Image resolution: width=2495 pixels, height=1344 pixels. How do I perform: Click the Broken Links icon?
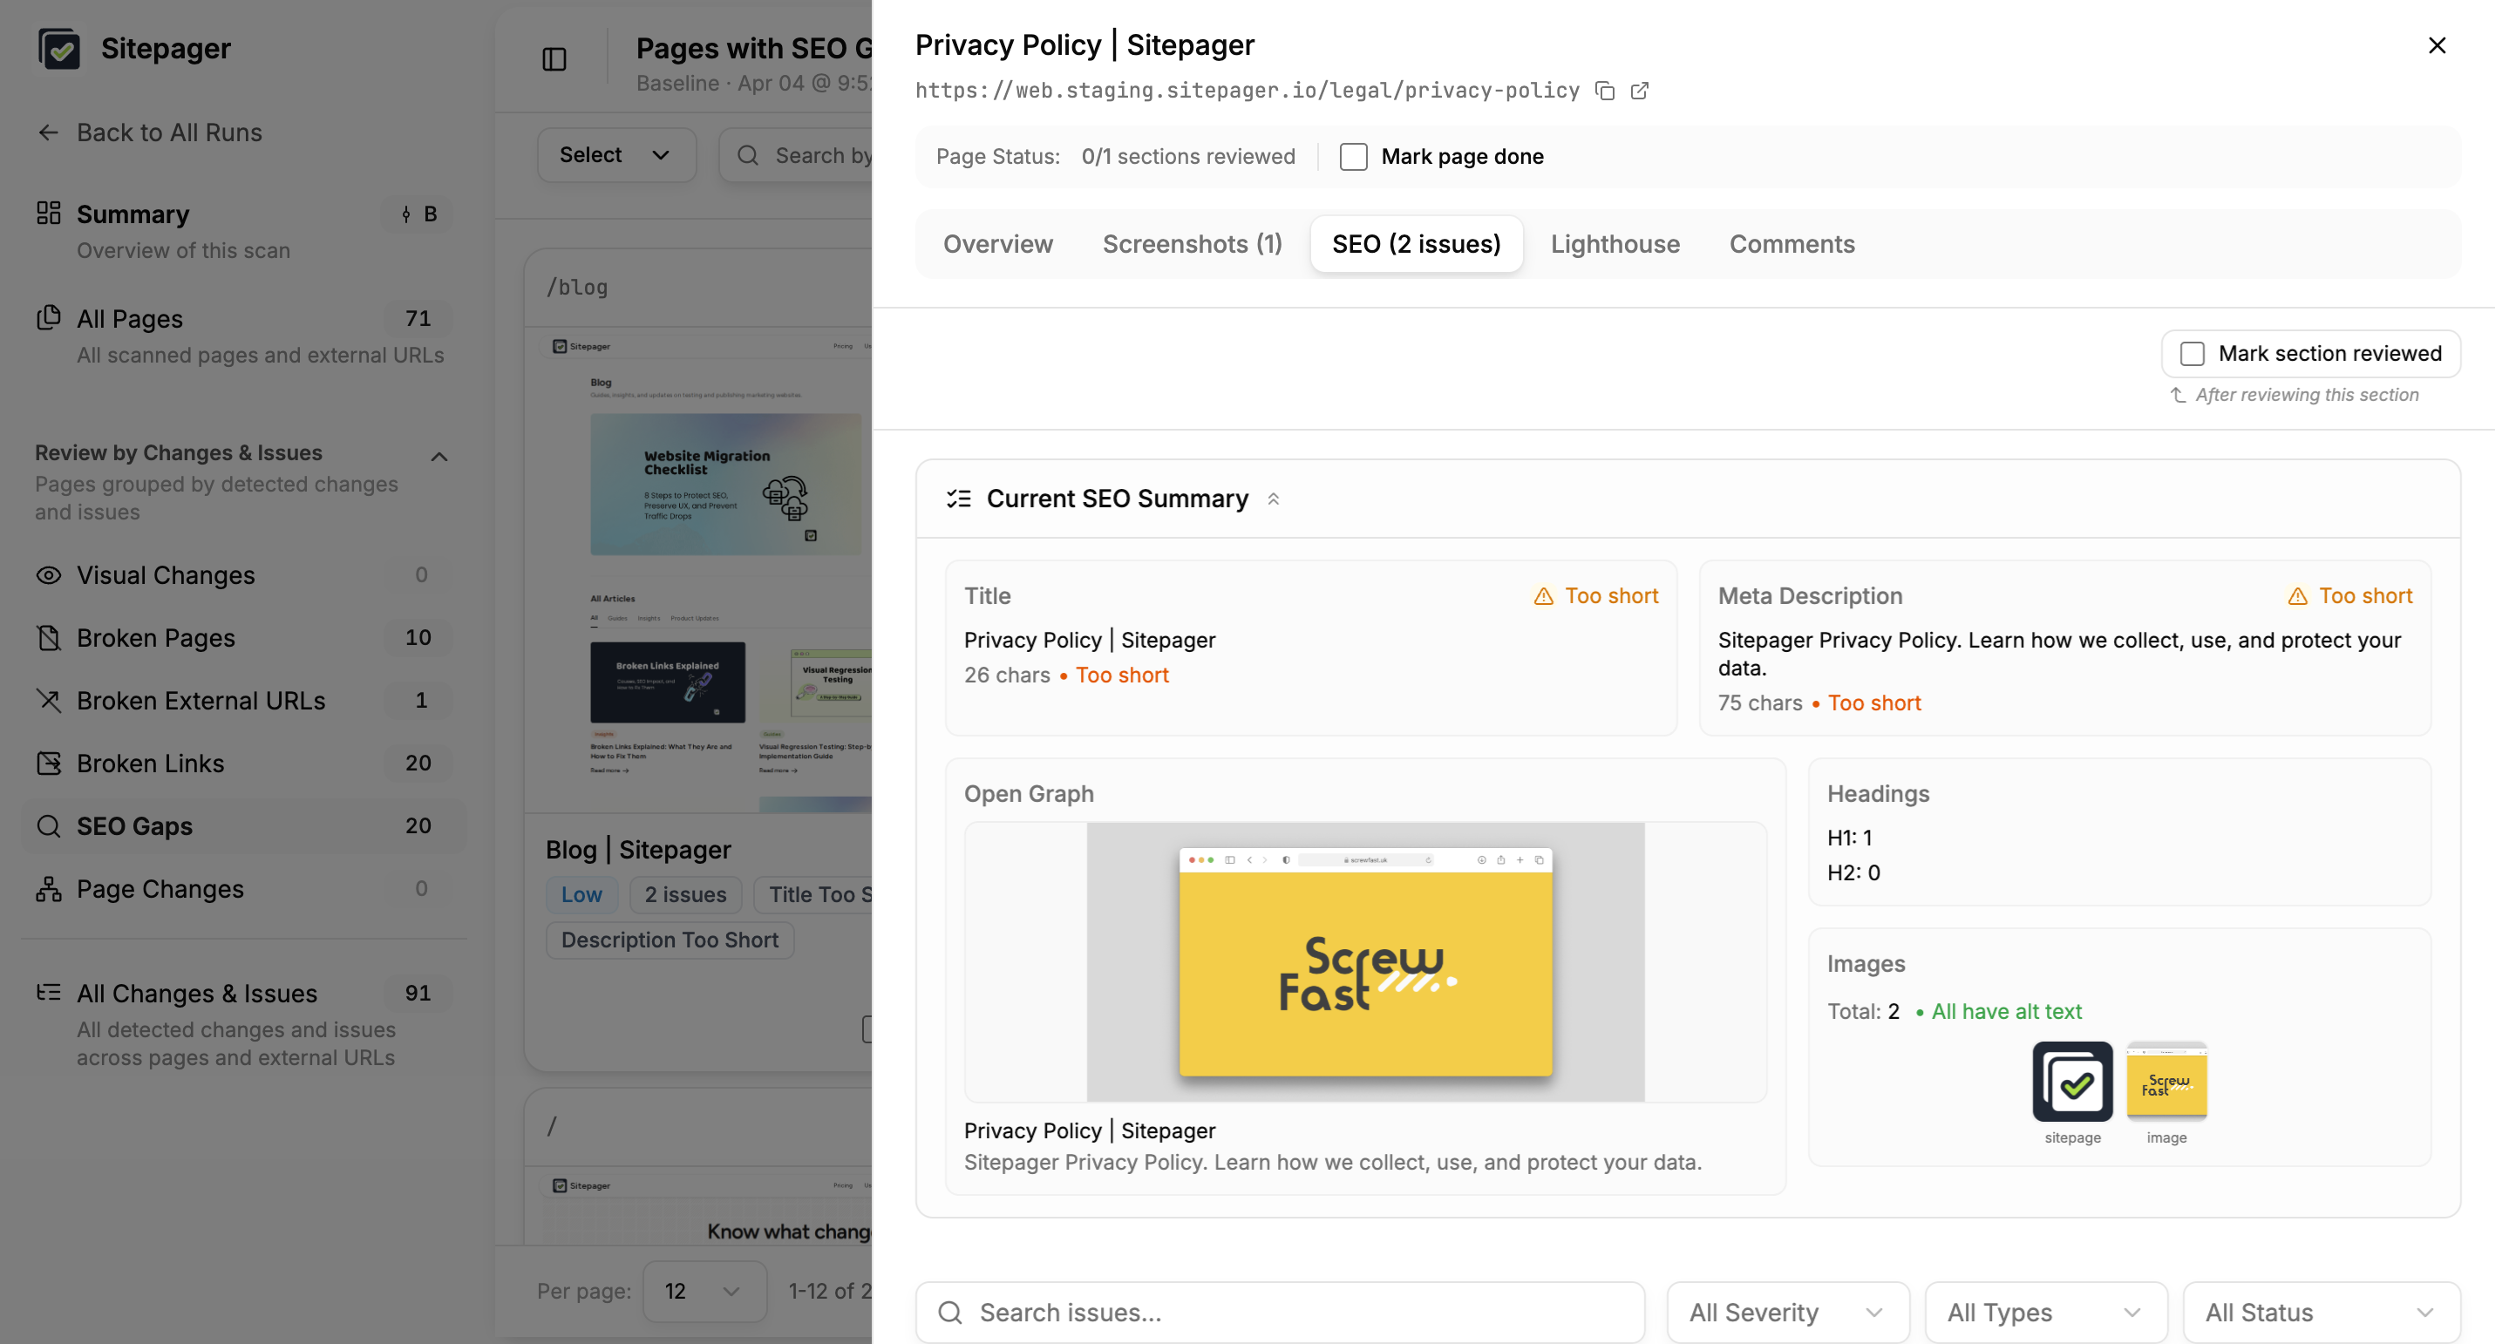(49, 763)
